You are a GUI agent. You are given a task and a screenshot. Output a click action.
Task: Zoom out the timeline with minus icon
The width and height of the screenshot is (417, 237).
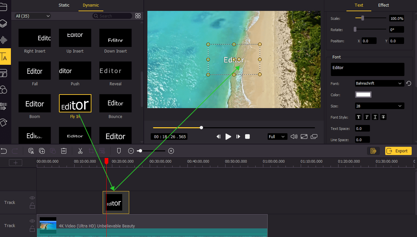coord(131,151)
